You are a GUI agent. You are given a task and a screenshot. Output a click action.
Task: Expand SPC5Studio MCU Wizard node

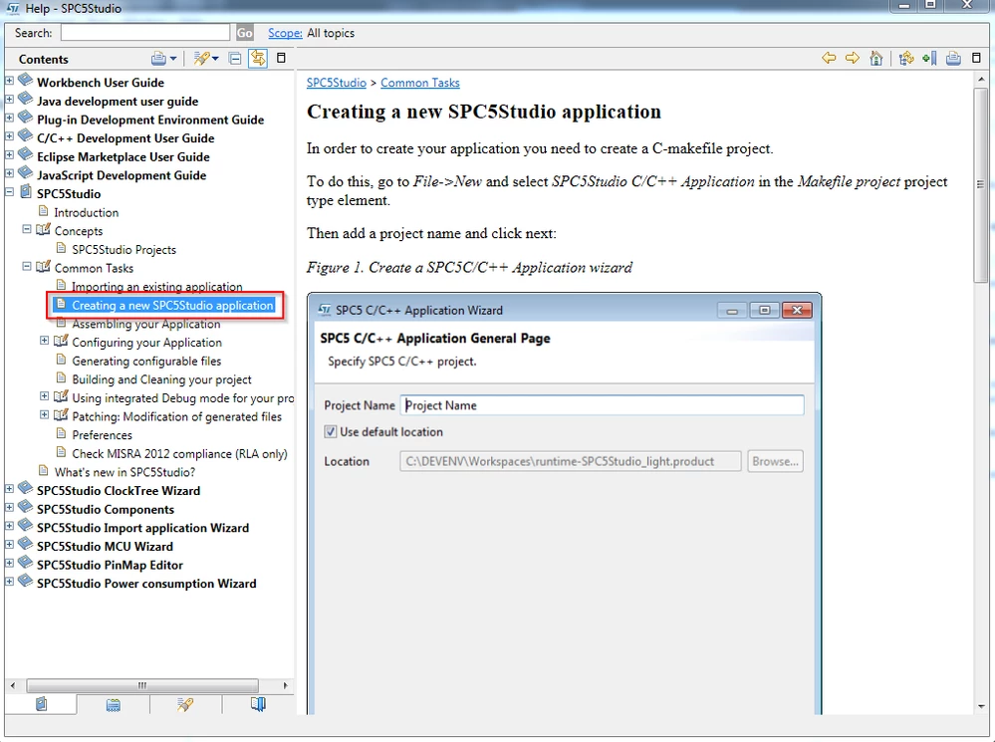10,545
